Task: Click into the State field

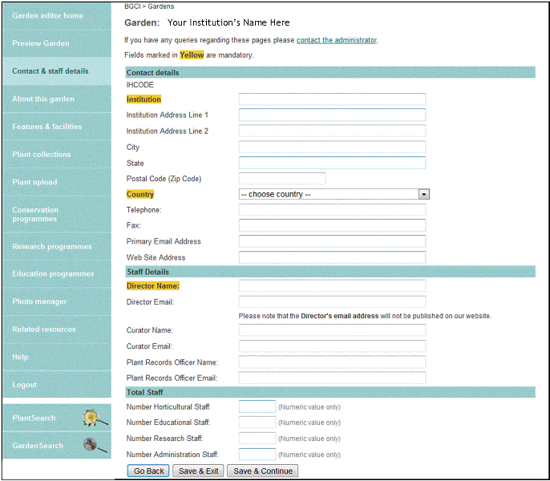Action: click(x=332, y=163)
